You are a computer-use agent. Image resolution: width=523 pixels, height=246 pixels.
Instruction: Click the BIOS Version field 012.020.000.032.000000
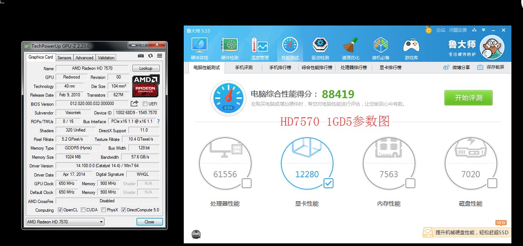[x=93, y=104]
